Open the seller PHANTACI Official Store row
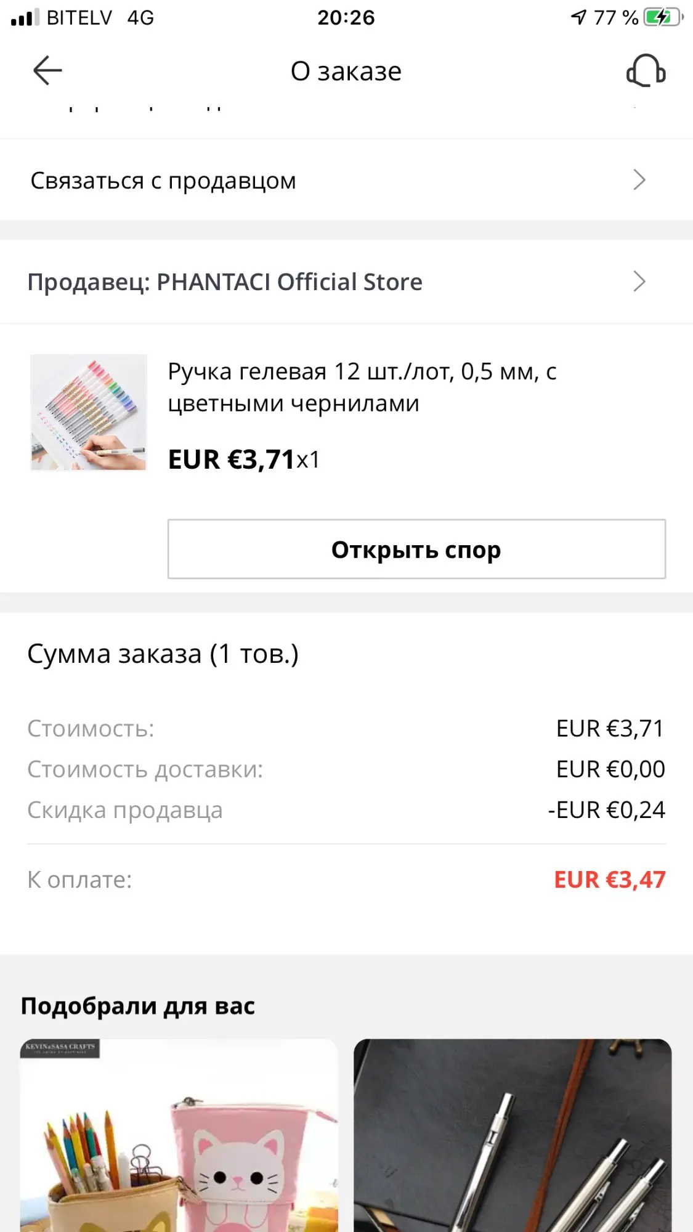693x1232 pixels. pos(225,282)
